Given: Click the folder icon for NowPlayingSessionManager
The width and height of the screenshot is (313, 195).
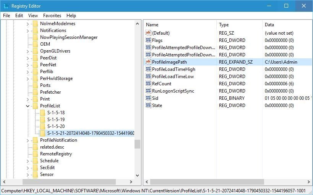Looking at the screenshot, I should click(x=35, y=37).
